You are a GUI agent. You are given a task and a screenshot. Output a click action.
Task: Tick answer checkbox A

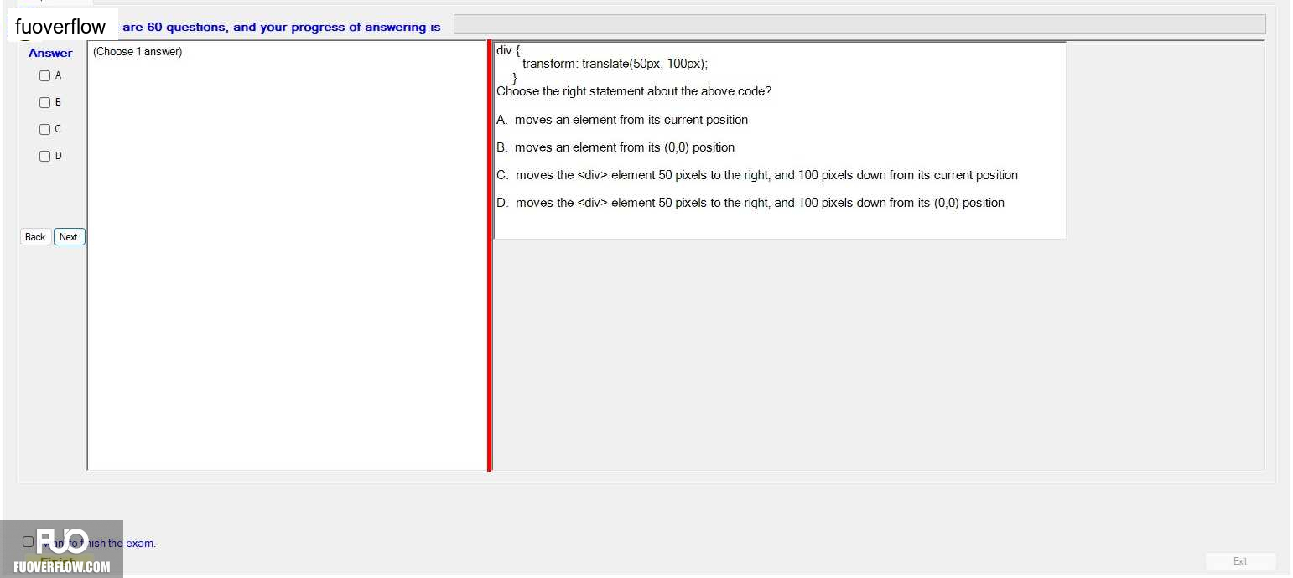point(45,75)
